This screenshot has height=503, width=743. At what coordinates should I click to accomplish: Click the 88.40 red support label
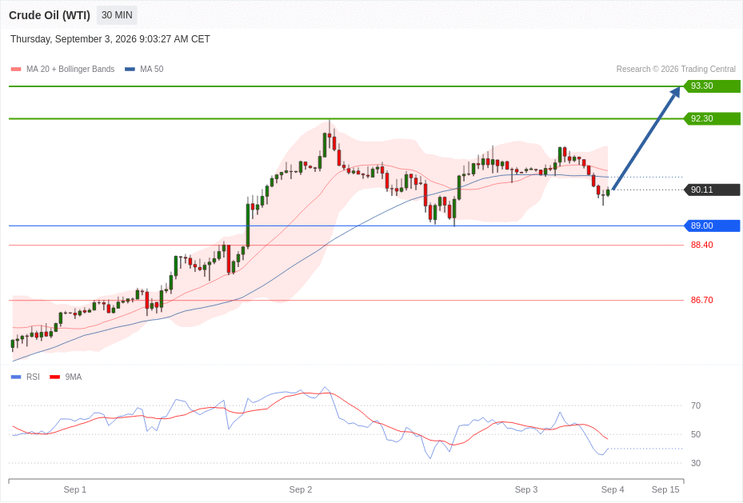(701, 245)
